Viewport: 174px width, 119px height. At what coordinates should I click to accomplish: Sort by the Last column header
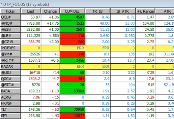(x=31, y=11)
